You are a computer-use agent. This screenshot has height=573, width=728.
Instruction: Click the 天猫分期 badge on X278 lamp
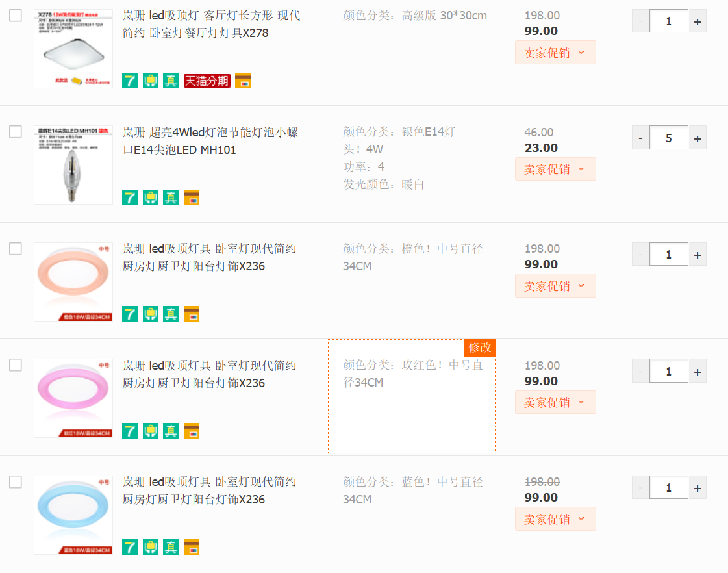tap(207, 81)
